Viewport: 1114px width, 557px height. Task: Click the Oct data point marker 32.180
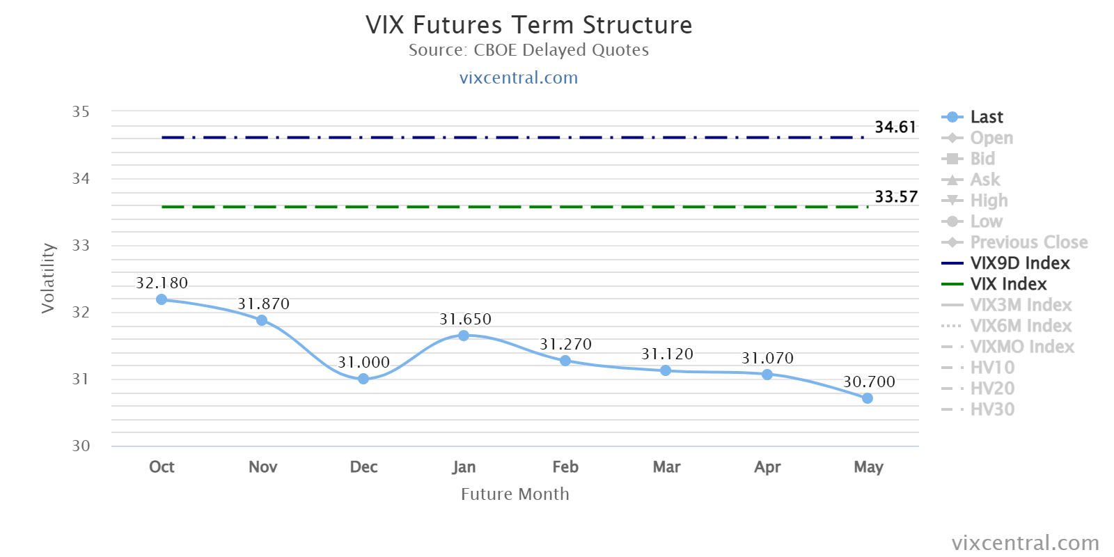click(162, 299)
